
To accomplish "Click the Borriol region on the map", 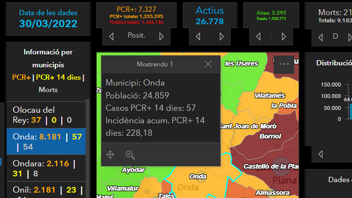I will (x=270, y=136).
